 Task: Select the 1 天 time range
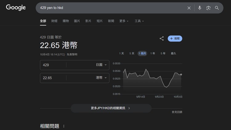(122, 54)
